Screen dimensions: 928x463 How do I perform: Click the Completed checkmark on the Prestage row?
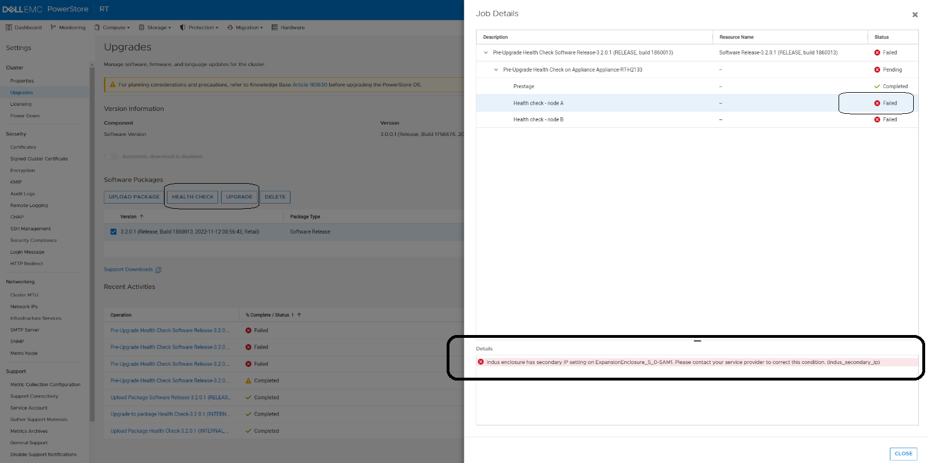click(877, 86)
